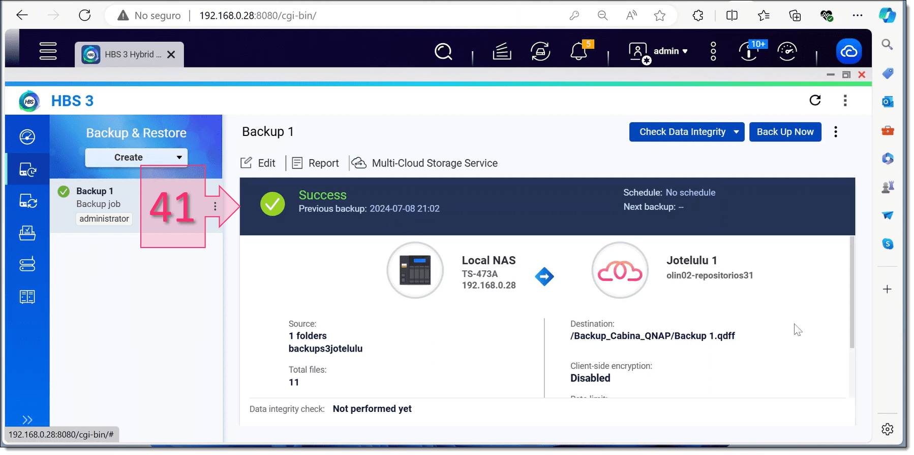The height and width of the screenshot is (455, 914).
Task: Open the Report for Backup 1
Action: point(315,163)
